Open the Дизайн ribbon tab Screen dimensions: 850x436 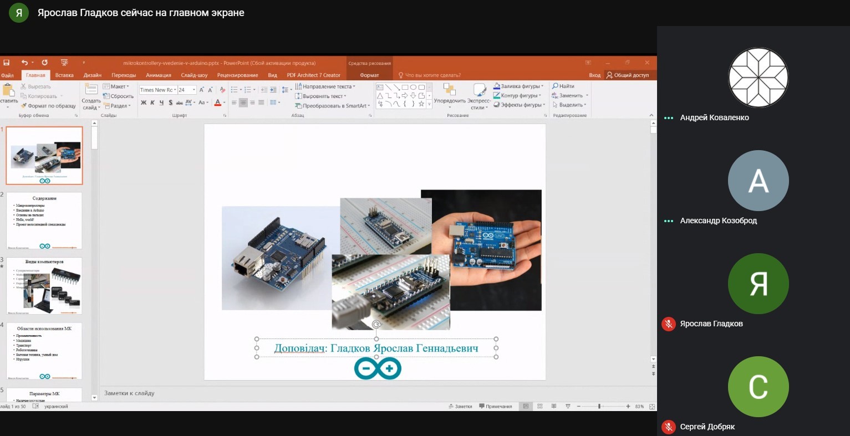point(93,75)
